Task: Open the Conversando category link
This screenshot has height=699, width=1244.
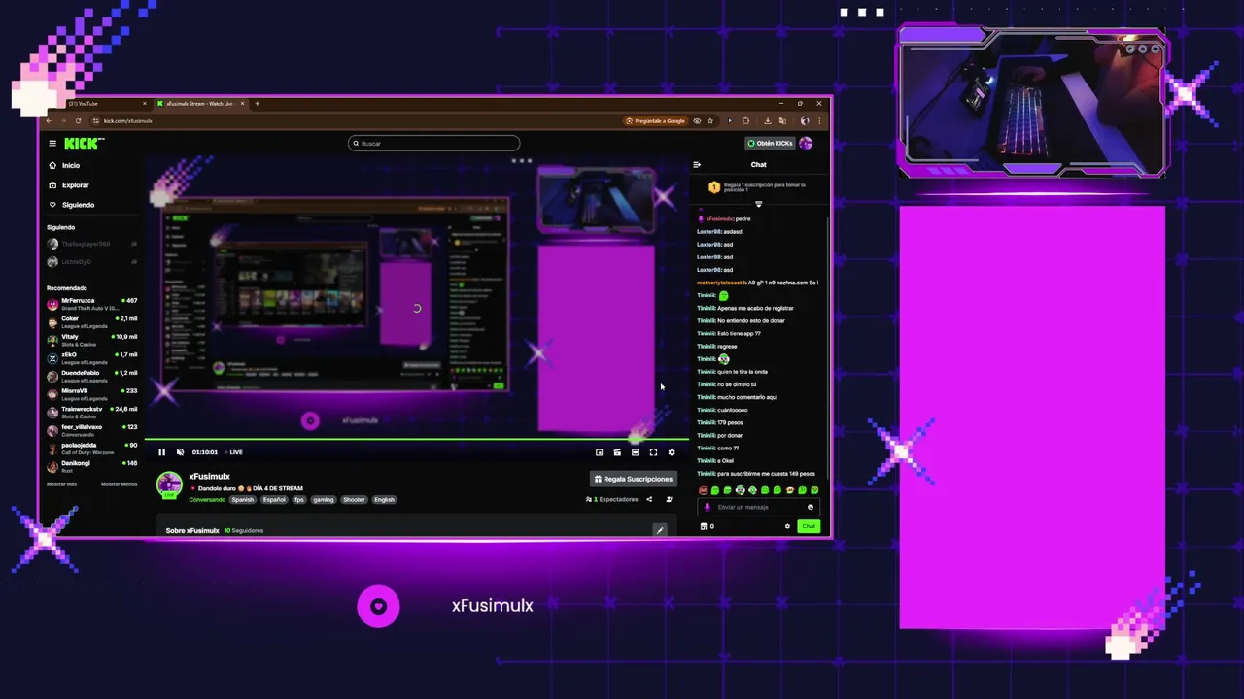Action: [207, 500]
